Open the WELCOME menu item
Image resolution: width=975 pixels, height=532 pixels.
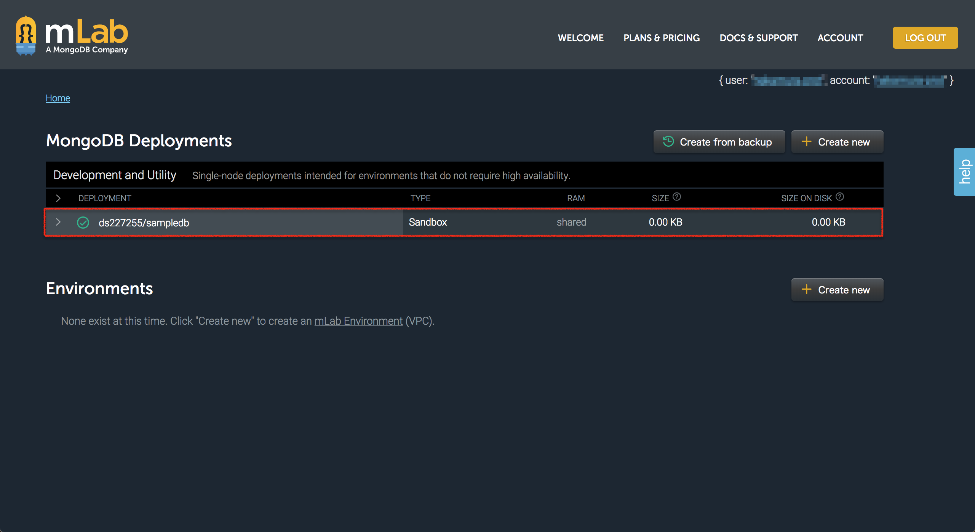pos(581,38)
